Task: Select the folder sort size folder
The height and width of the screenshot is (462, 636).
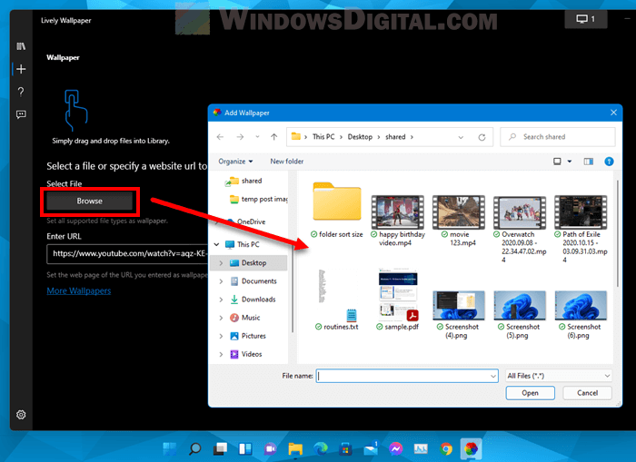Action: (x=337, y=210)
